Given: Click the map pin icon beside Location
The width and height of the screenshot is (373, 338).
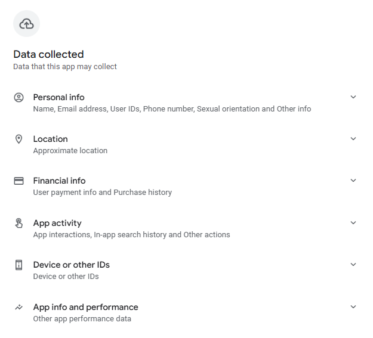Looking at the screenshot, I should (x=19, y=139).
